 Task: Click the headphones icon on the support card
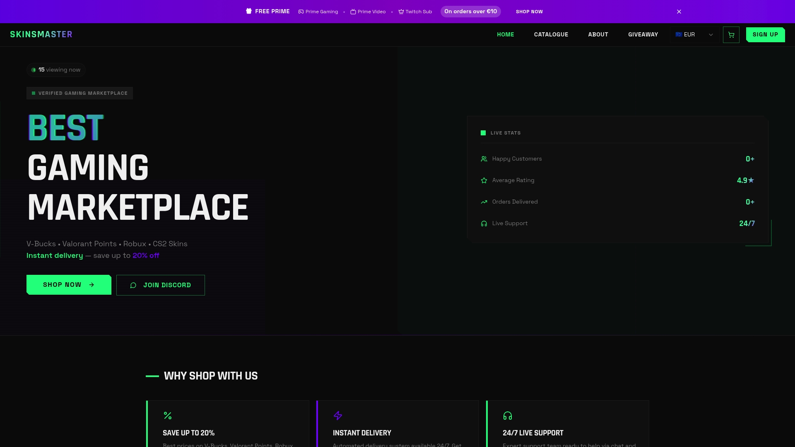(508, 416)
